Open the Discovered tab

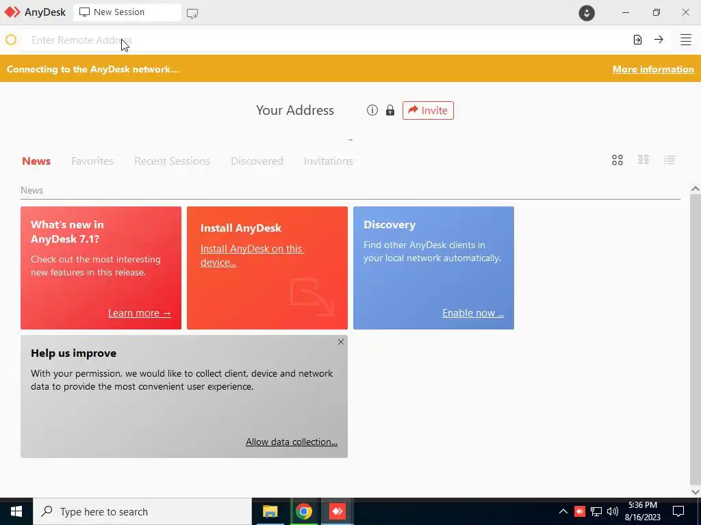pos(257,161)
